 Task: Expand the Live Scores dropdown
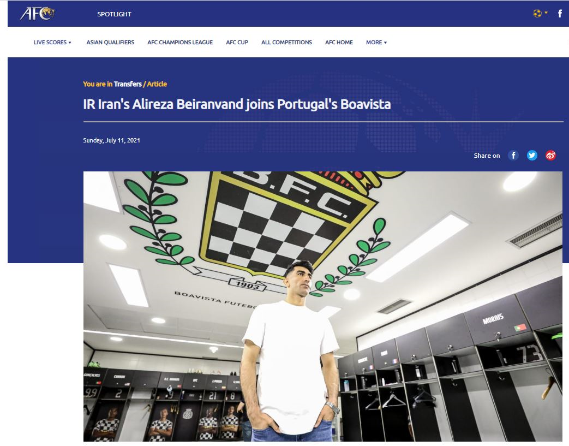pyautogui.click(x=52, y=43)
